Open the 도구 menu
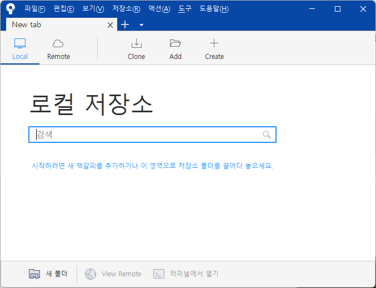Screen dimensions: 376x288 pyautogui.click(x=185, y=9)
